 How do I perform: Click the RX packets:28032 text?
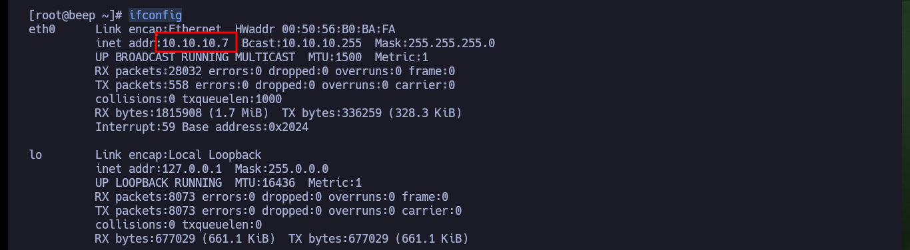coord(149,71)
